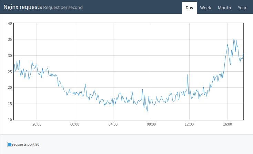
Task: Select the Year tab
Action: (x=242, y=8)
